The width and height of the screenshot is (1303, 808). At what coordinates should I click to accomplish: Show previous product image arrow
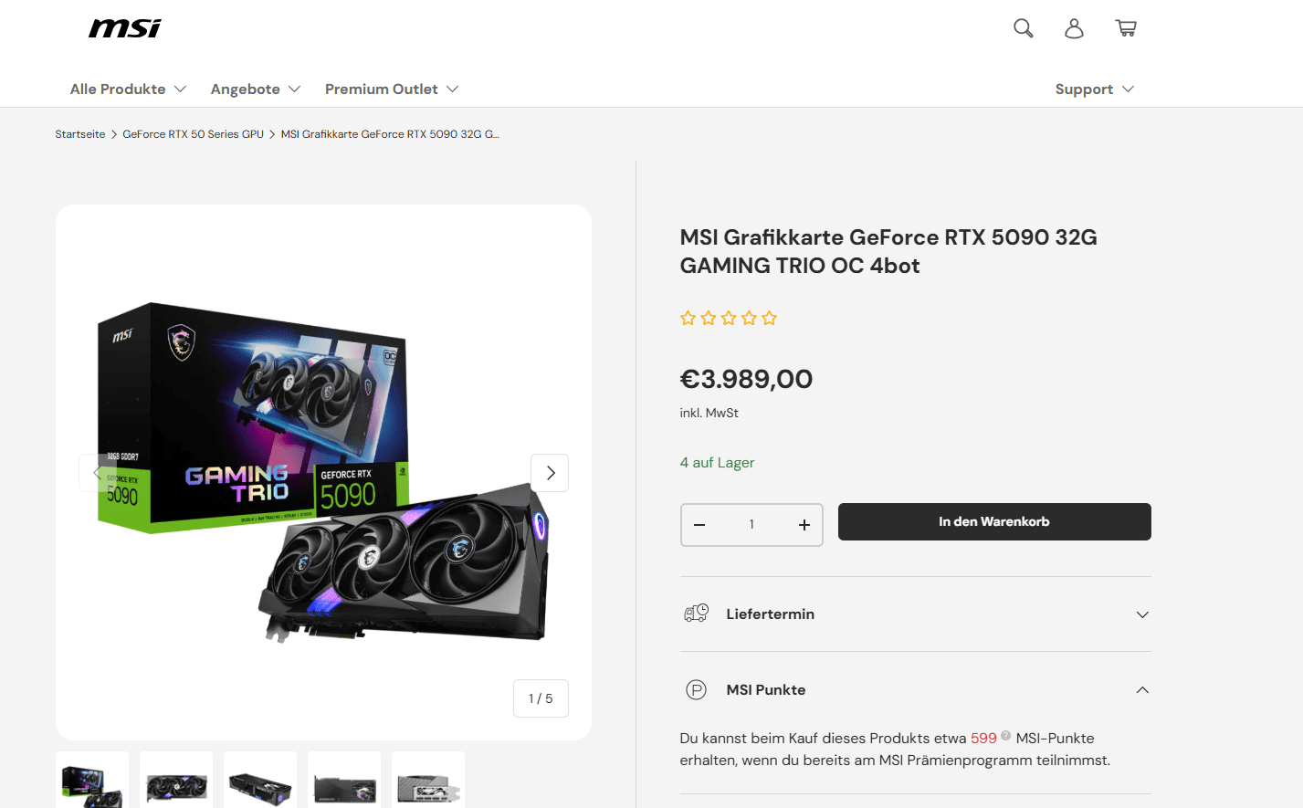tap(98, 473)
